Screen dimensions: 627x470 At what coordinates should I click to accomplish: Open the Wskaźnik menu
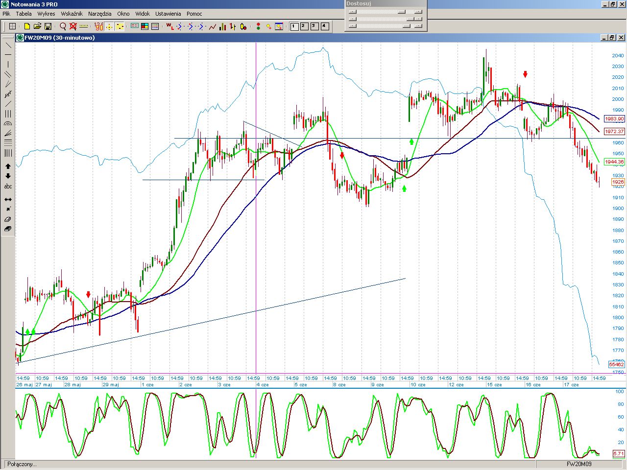coord(72,14)
